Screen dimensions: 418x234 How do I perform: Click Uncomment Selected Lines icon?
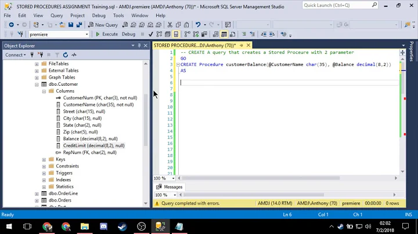[252, 34]
